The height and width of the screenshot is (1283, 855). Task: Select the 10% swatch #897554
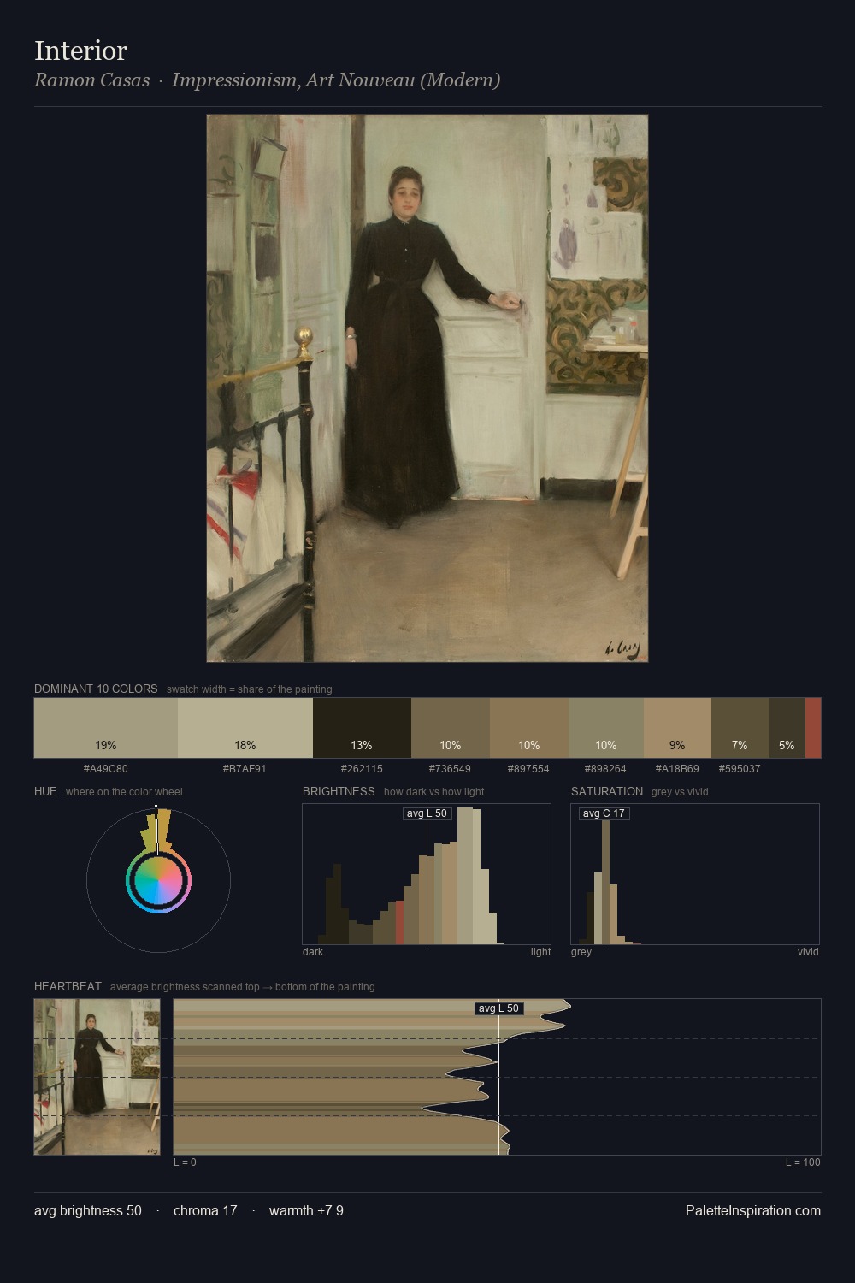click(529, 728)
